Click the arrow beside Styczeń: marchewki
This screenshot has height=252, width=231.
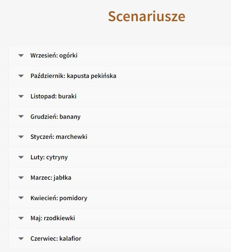pos(21,137)
